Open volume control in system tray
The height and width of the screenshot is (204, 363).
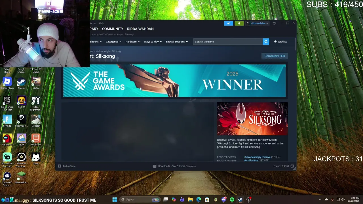pos(343,199)
